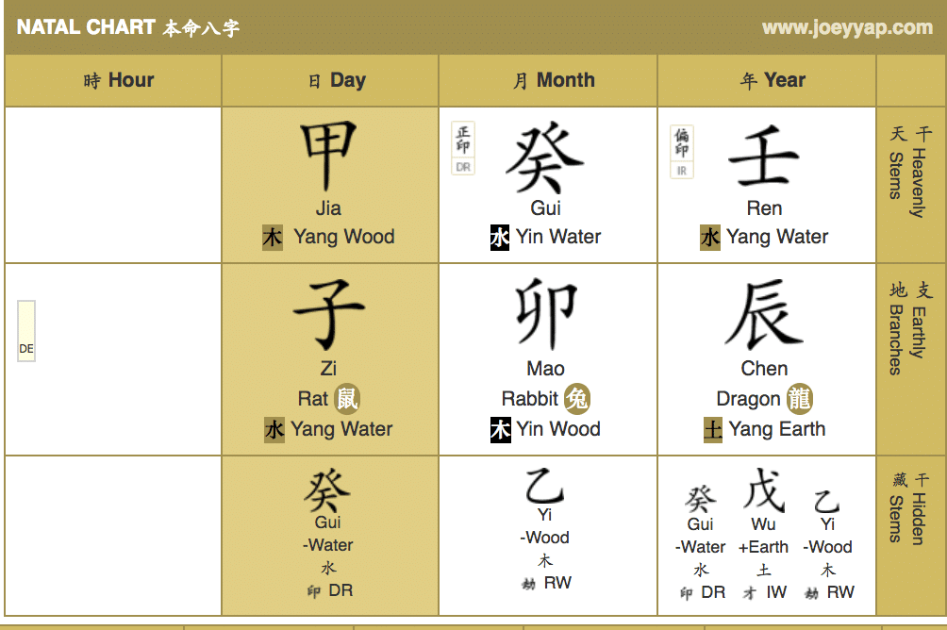Viewport: 947px width, 630px height.
Task: Select the Year column header
Action: pos(767,80)
